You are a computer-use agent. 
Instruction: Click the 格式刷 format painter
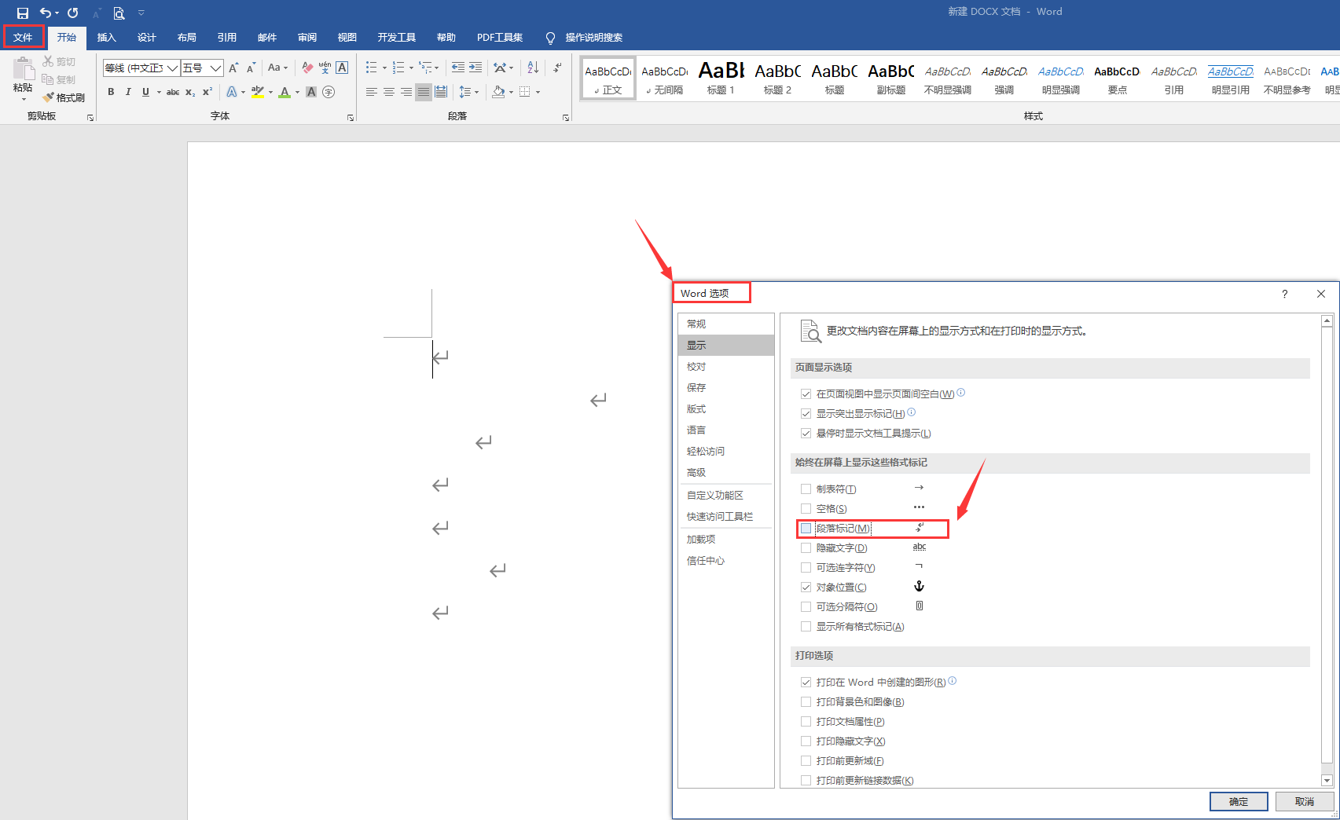pos(64,97)
